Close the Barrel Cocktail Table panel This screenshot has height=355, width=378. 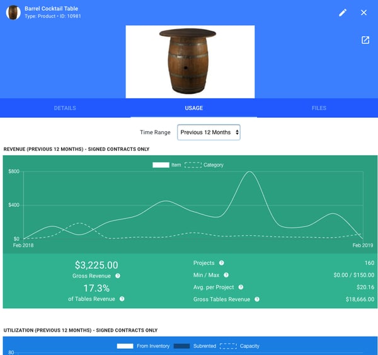(364, 13)
